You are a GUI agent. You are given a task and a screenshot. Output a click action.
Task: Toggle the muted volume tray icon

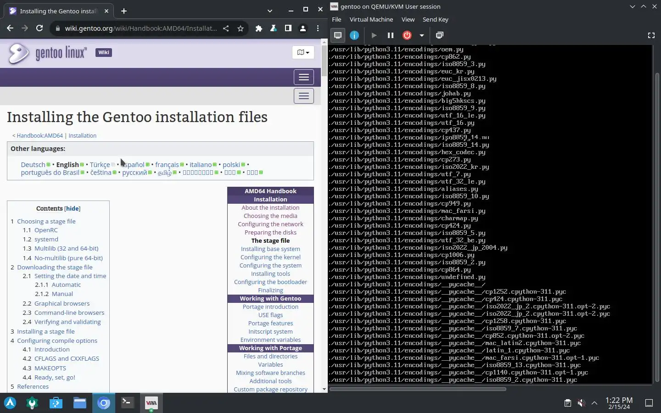point(581,403)
